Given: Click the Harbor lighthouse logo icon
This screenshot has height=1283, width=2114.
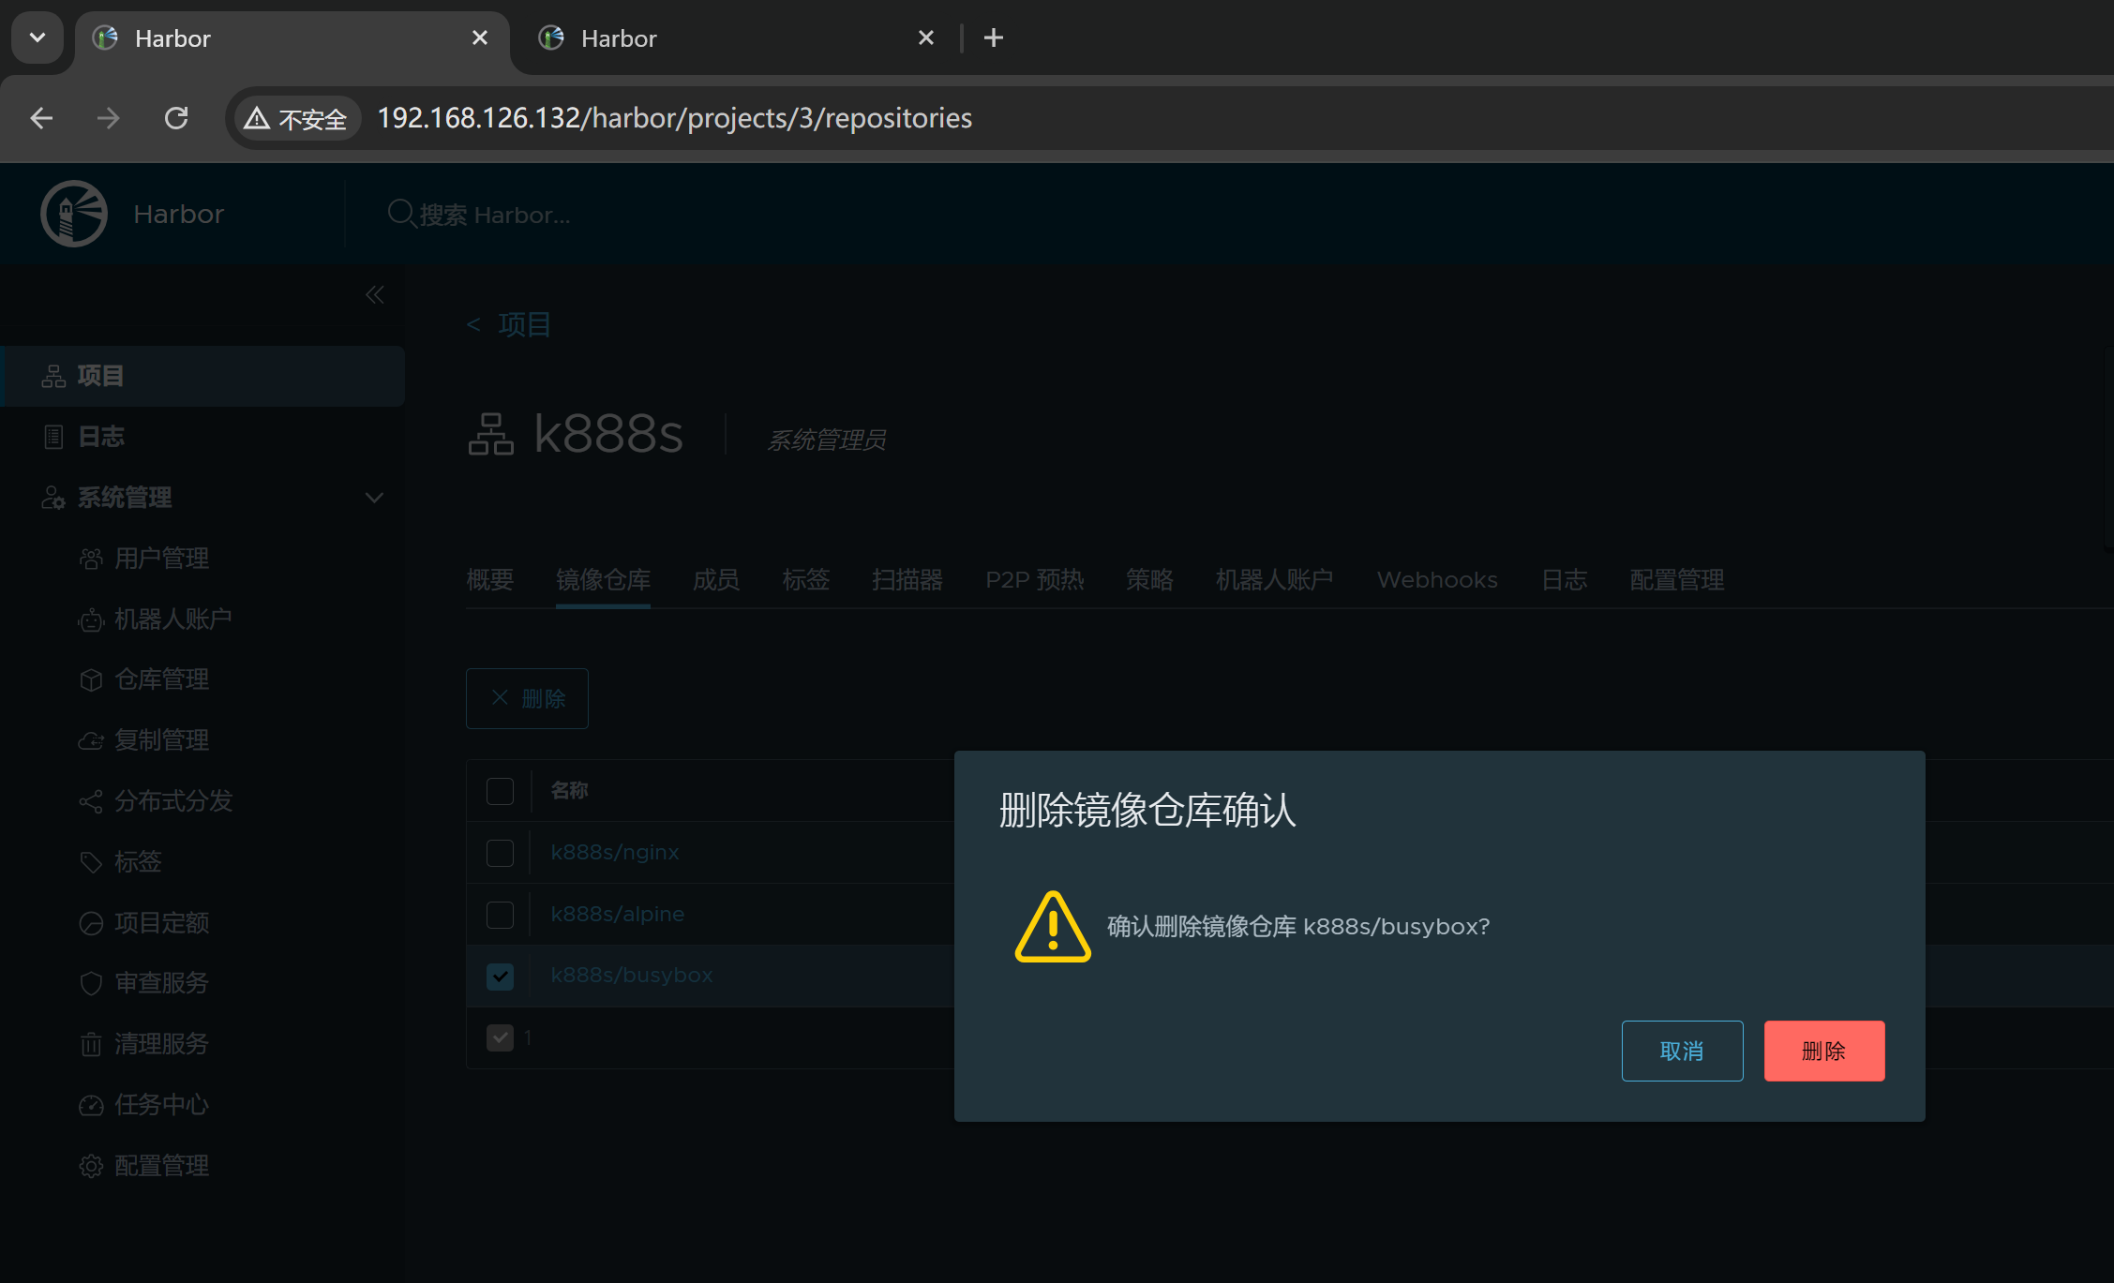Looking at the screenshot, I should click(74, 214).
